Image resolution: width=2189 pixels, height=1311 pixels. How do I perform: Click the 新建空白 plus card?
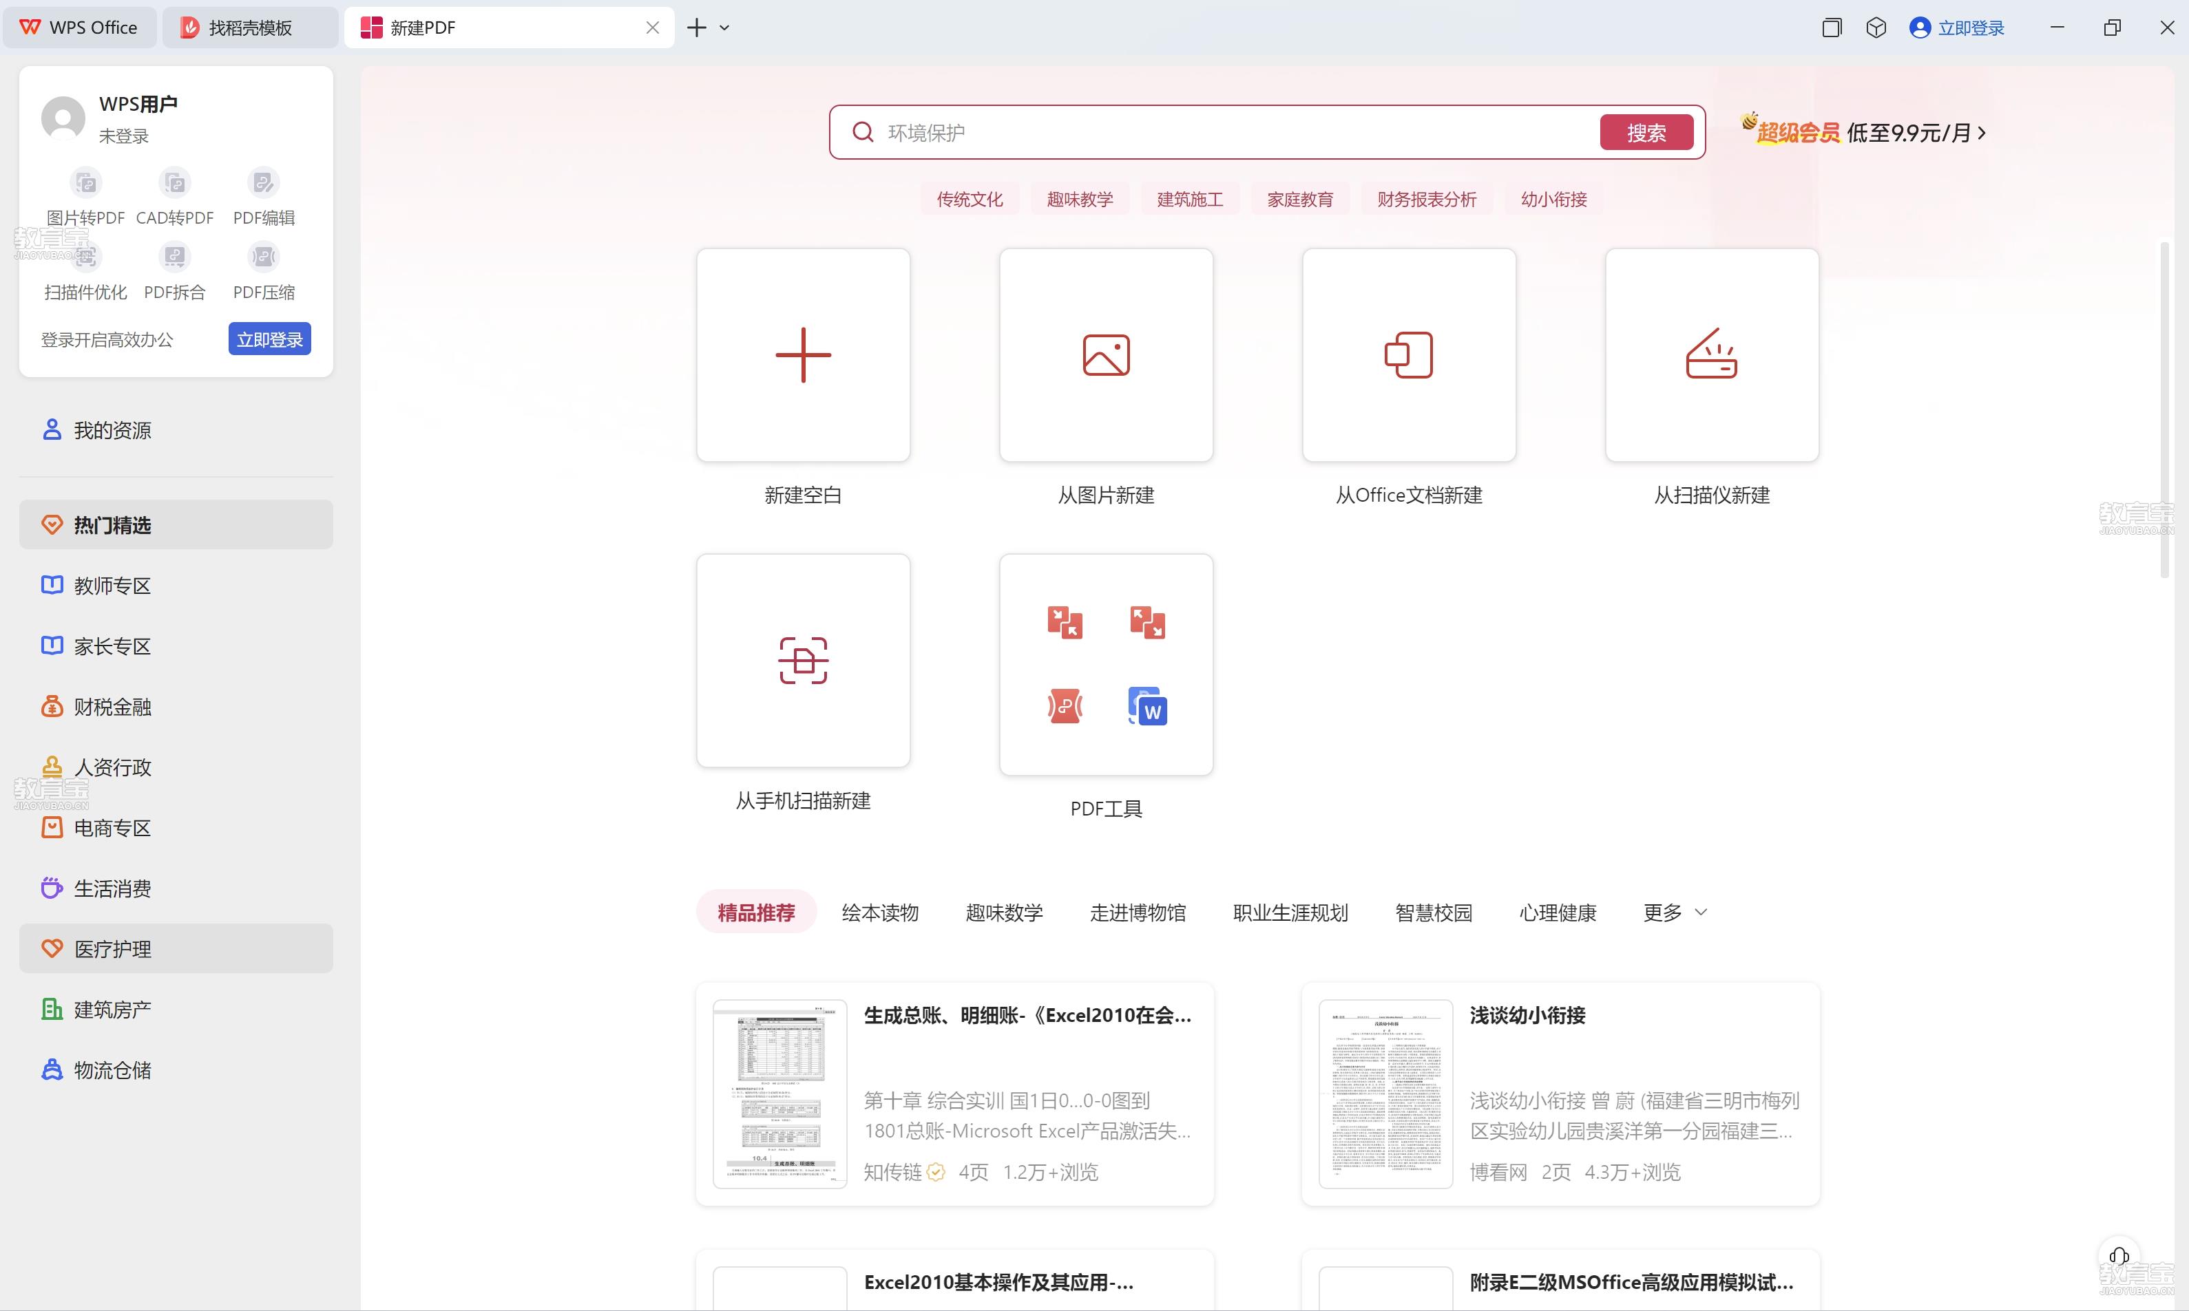pos(804,355)
